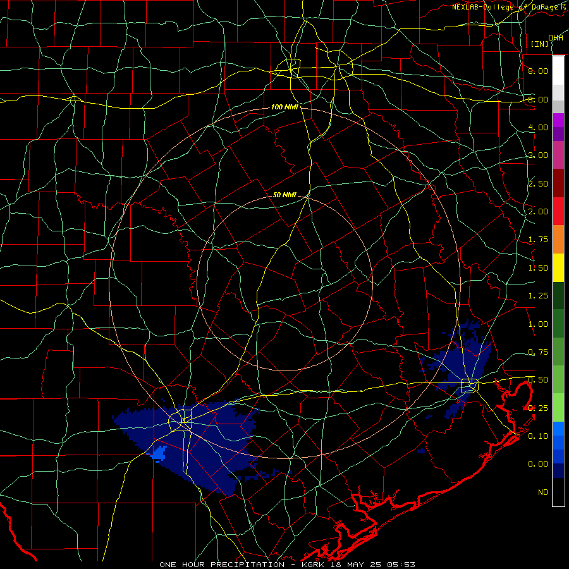Click the black ND swatch at scale bottom
The image size is (569, 569).
pyautogui.click(x=558, y=492)
